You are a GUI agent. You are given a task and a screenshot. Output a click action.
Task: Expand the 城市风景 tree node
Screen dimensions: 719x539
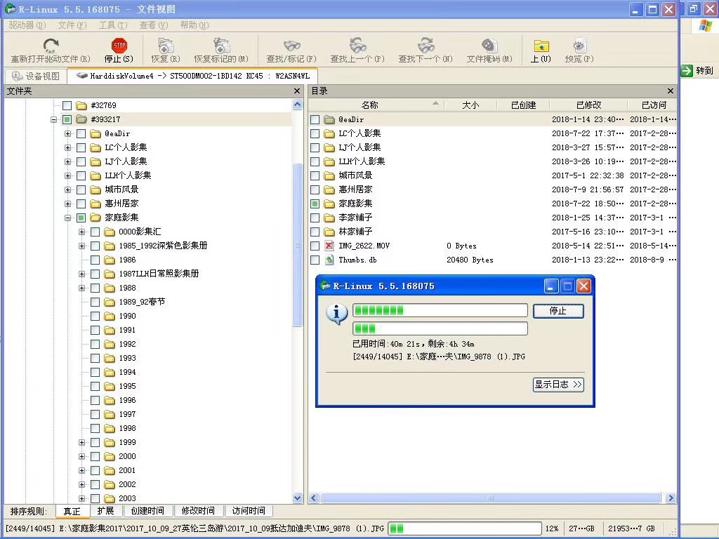pyautogui.click(x=68, y=189)
